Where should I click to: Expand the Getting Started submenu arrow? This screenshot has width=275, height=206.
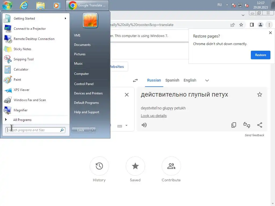66,19
